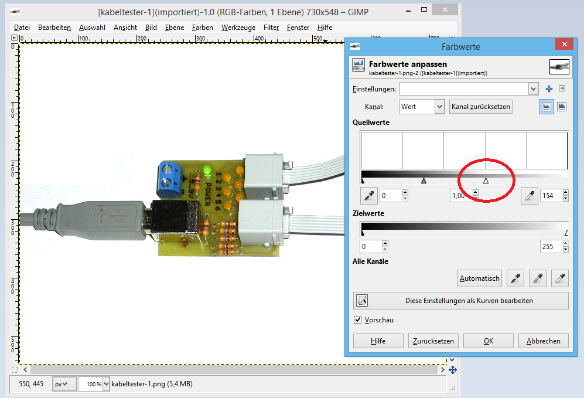584x398 pixels.
Task: Decrease Zielwerte 255 output stepper
Action: pyautogui.click(x=566, y=250)
